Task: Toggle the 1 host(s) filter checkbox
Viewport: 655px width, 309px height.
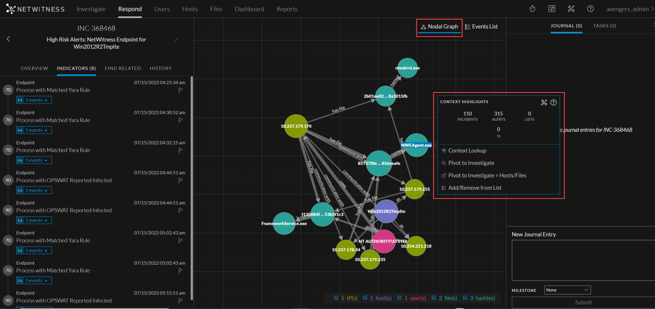Action: [x=366, y=298]
